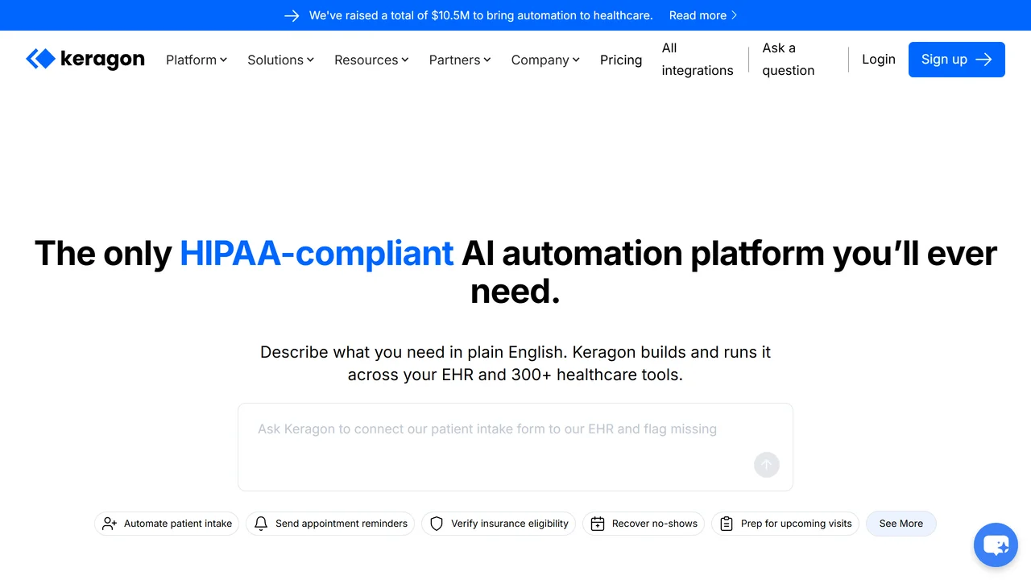Click the Sign up button
Image resolution: width=1031 pixels, height=580 pixels.
[957, 60]
